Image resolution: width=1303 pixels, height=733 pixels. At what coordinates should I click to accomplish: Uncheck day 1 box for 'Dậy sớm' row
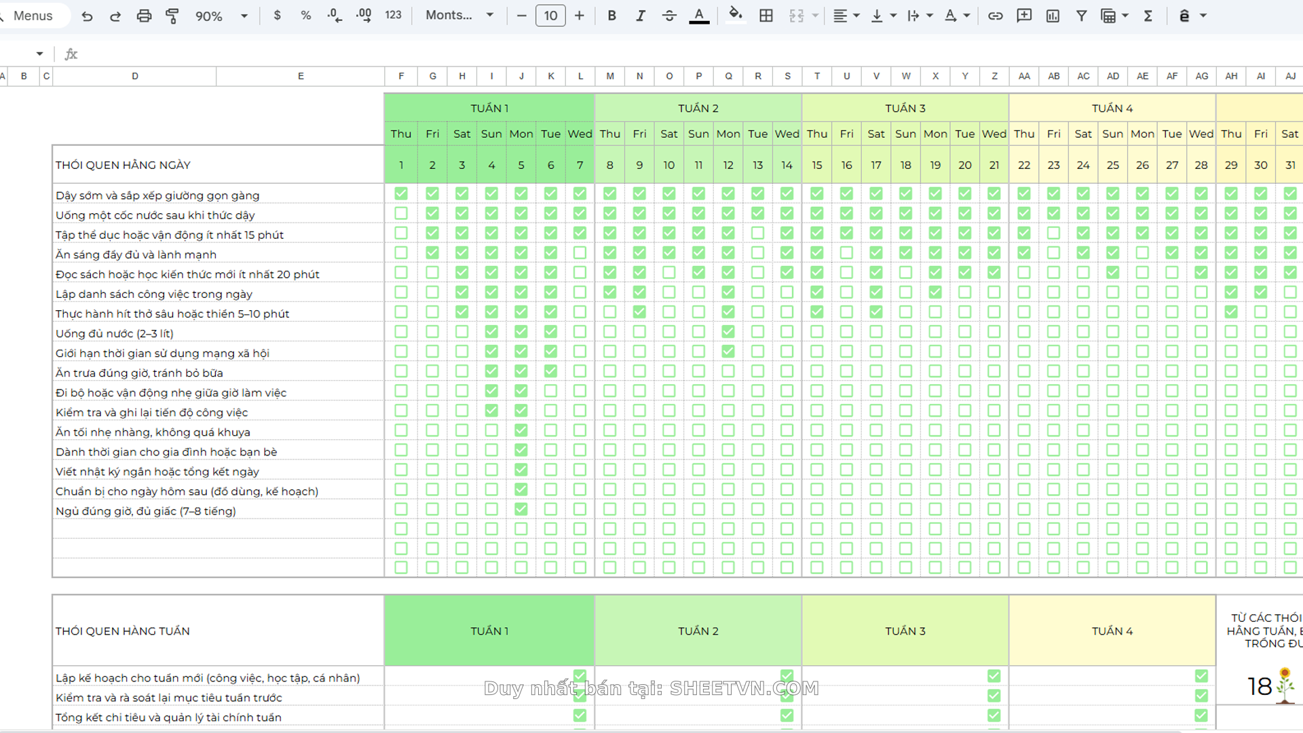pos(401,193)
